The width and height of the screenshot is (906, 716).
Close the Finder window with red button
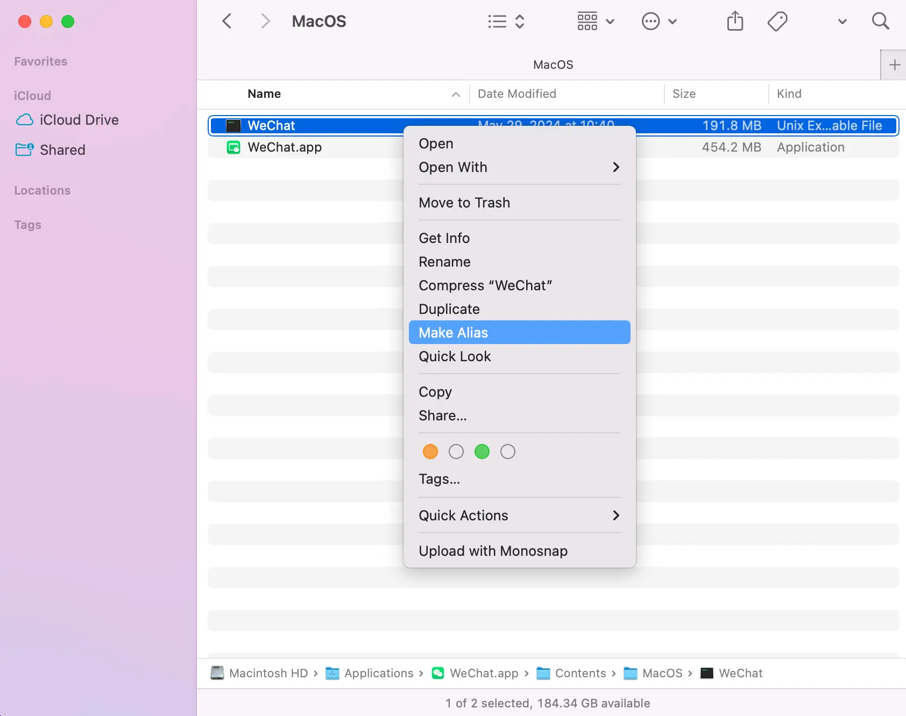pos(25,22)
